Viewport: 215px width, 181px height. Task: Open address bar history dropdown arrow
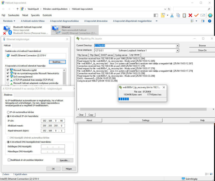(165, 9)
